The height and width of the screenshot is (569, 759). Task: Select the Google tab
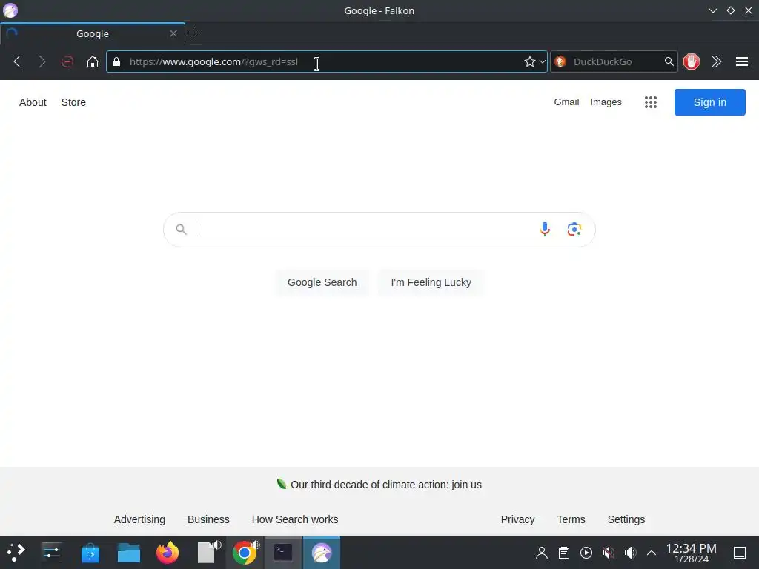click(93, 33)
